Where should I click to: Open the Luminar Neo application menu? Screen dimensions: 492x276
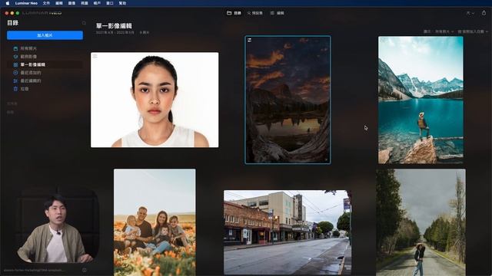coord(26,3)
